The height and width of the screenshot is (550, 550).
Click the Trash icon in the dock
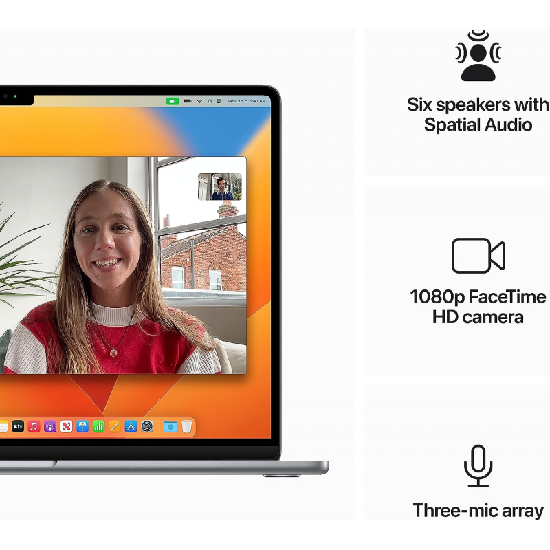[186, 426]
